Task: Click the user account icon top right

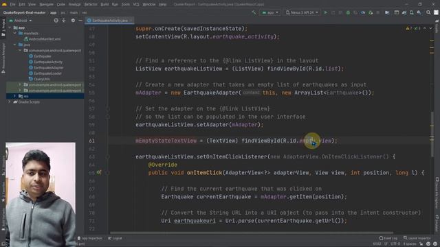Action: [x=436, y=12]
